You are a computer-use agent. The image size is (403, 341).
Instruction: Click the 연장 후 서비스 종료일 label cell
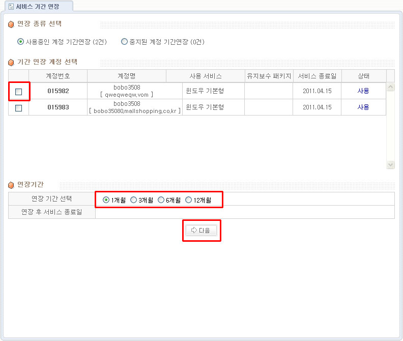click(x=52, y=212)
